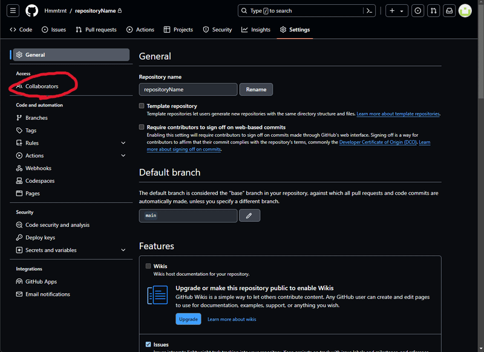Click the blue Upgrade button
The width and height of the screenshot is (484, 352).
click(188, 319)
